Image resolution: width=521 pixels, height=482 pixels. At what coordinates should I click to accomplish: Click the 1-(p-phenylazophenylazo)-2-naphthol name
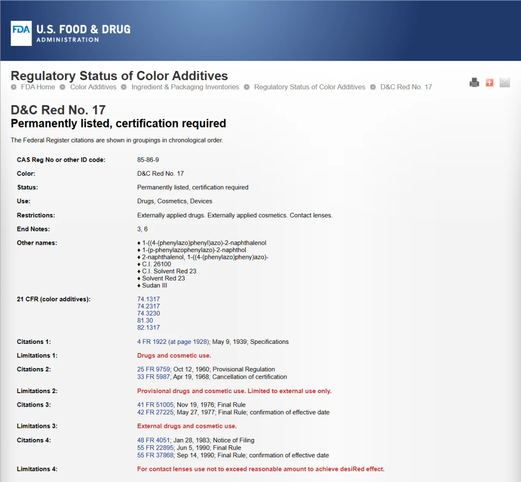point(194,250)
